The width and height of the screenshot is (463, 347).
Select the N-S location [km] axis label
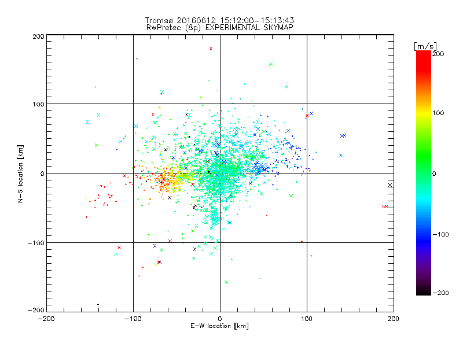coord(20,173)
